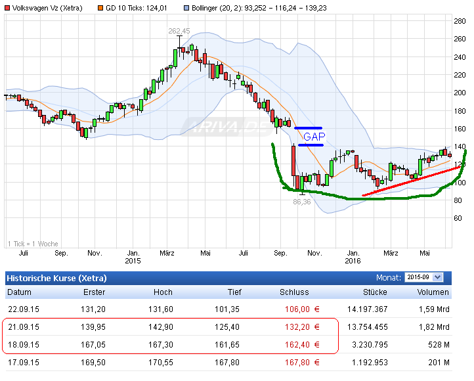The image size is (474, 381).
Task: Select the date cell 22.09.15
Action: (x=24, y=309)
